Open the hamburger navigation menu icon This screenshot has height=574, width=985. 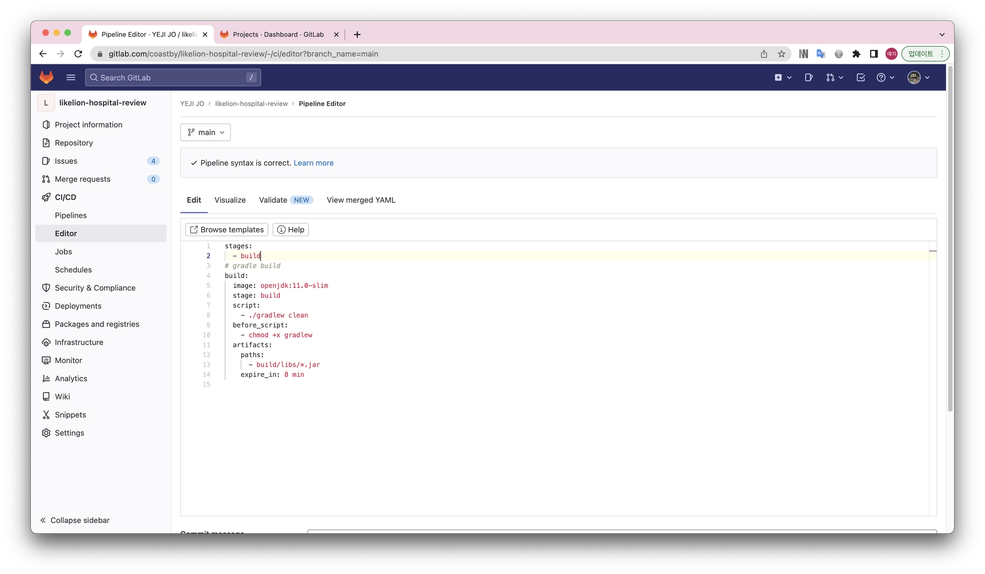[x=71, y=77]
